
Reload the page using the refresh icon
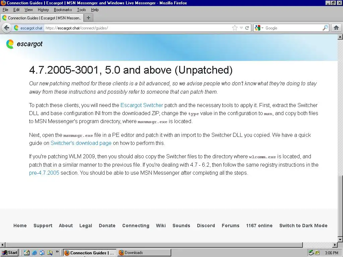(247, 28)
